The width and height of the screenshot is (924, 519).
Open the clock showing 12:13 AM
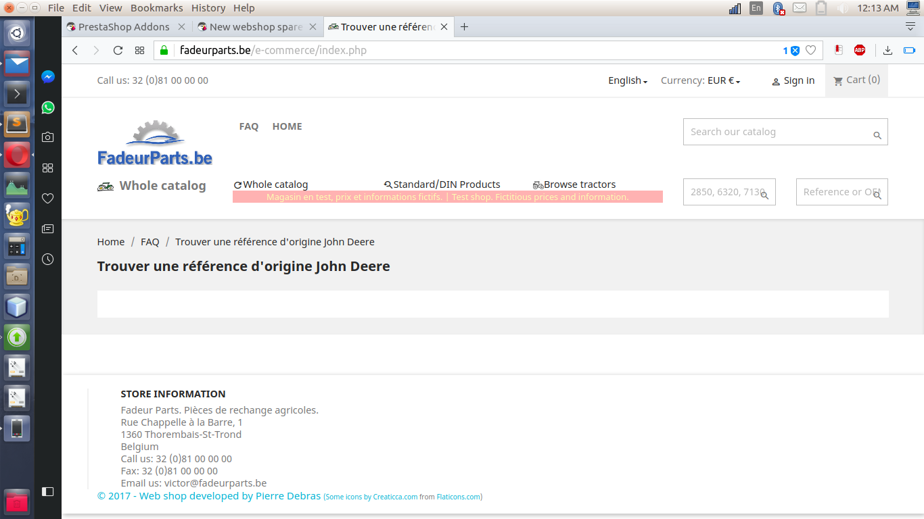pyautogui.click(x=878, y=8)
